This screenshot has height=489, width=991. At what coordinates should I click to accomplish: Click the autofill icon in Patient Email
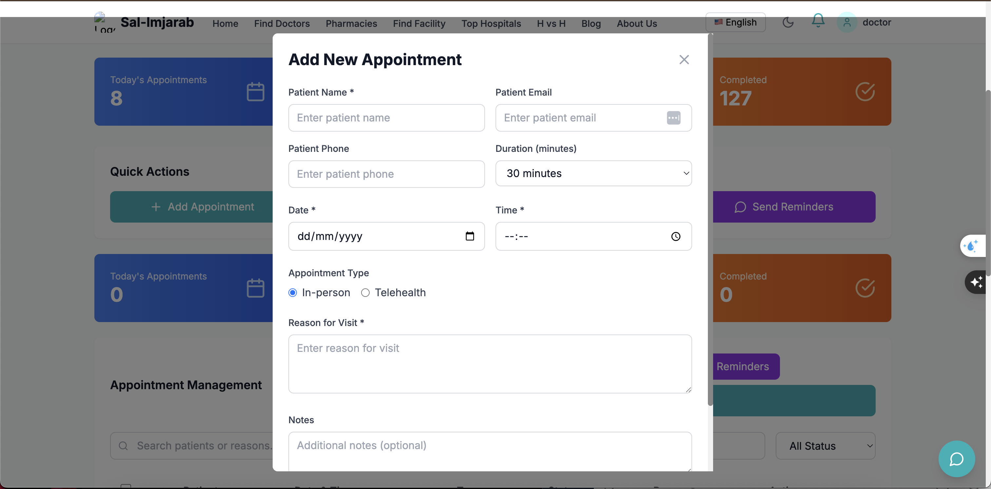pyautogui.click(x=673, y=118)
